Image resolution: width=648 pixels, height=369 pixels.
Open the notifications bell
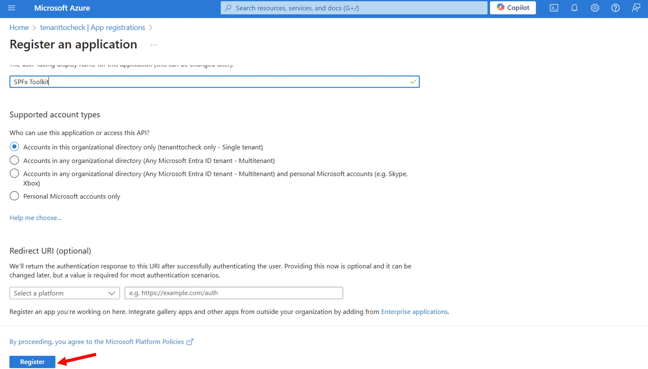(x=574, y=8)
